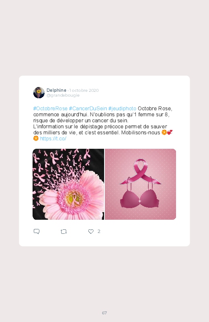Open the pink ribbon and bra image
The image size is (209, 322).
point(140,184)
